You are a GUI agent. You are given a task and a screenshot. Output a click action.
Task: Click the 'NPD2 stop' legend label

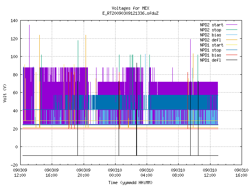(210, 30)
